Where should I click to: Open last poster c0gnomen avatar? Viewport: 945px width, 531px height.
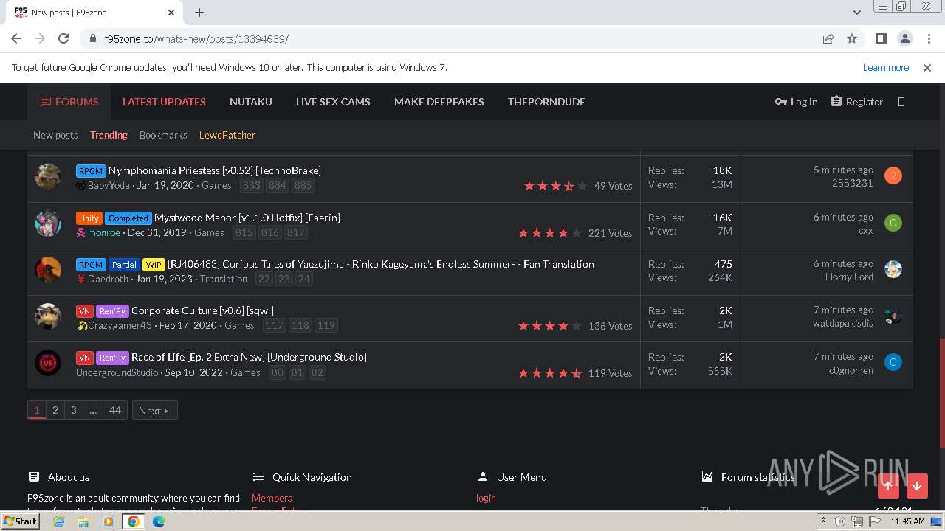coord(893,362)
